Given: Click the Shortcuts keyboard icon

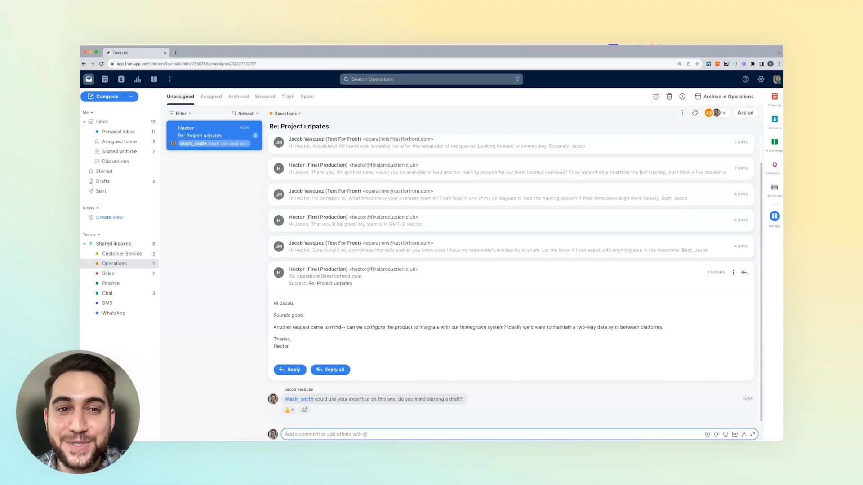Looking at the screenshot, I should coord(774,187).
